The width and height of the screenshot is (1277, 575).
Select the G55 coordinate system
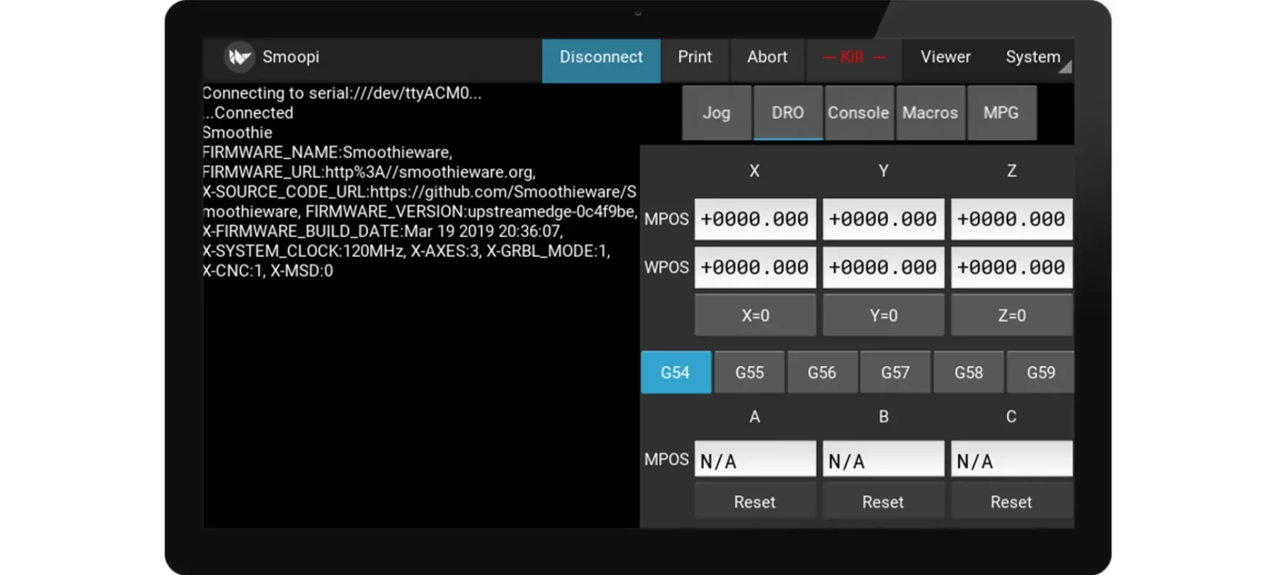749,372
